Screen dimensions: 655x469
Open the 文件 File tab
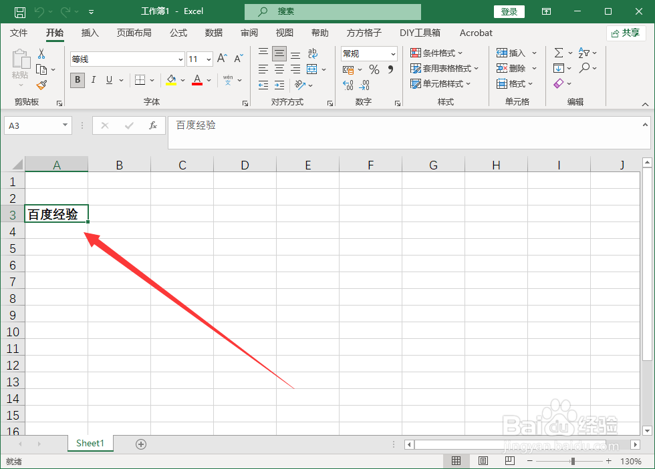tap(19, 33)
